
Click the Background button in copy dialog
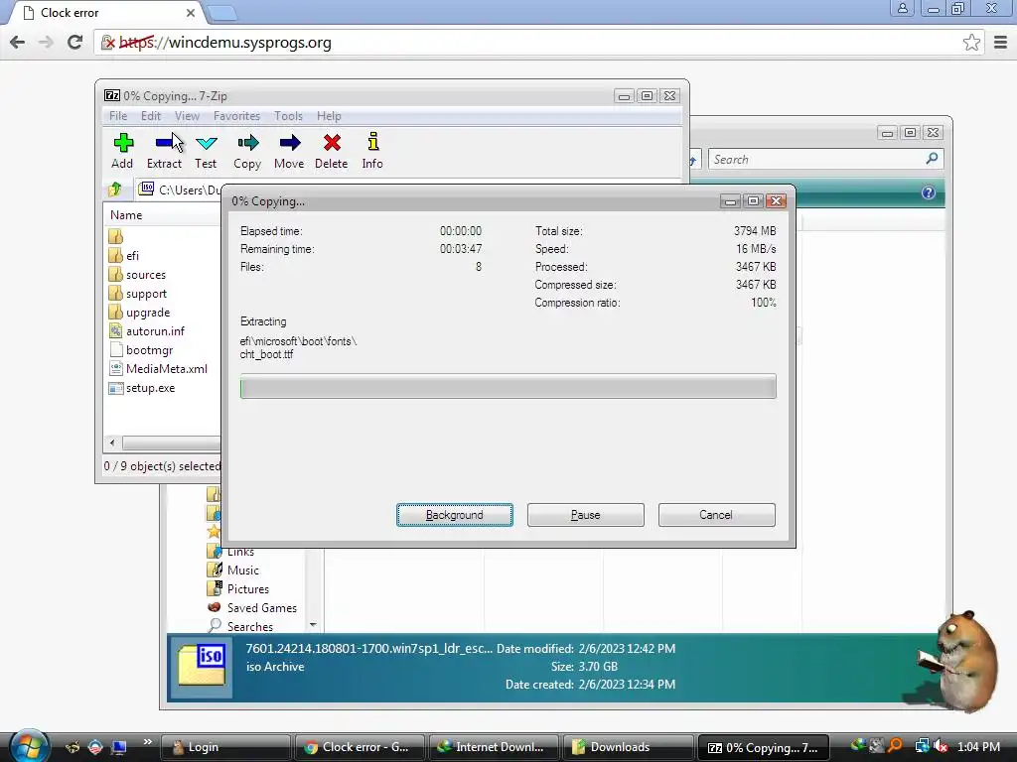pyautogui.click(x=455, y=515)
